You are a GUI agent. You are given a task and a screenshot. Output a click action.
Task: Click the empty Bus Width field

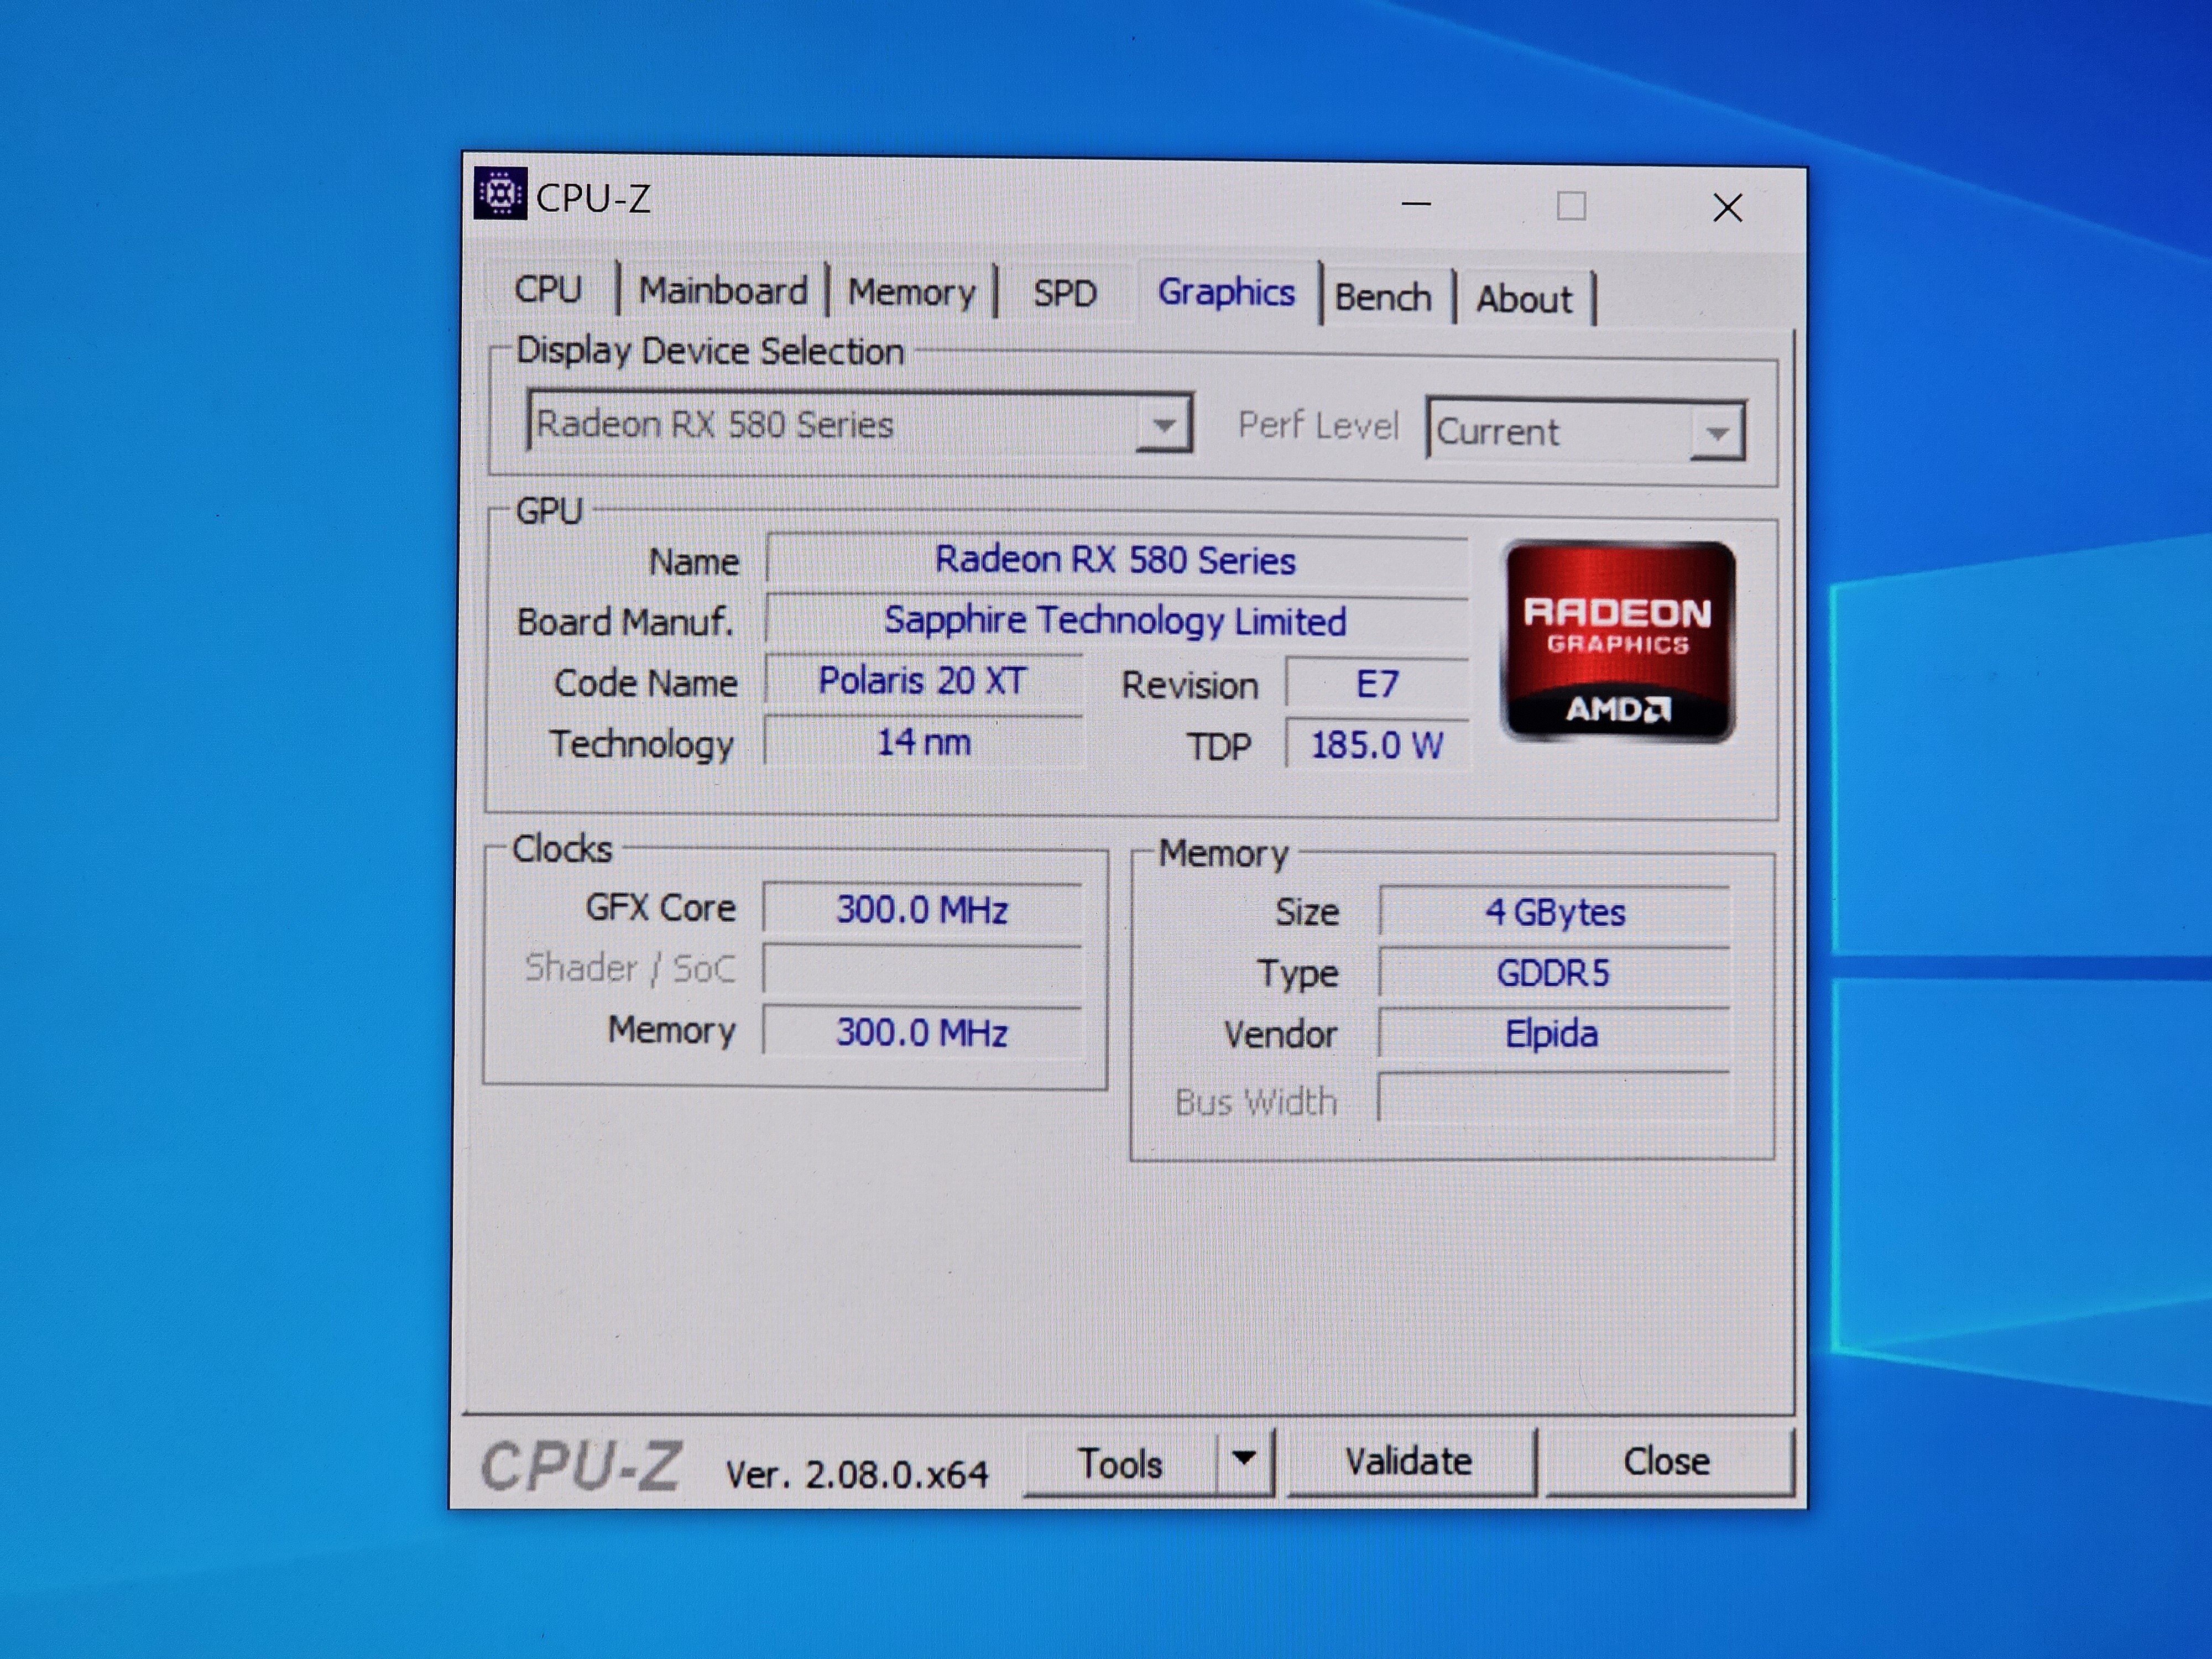[1553, 1098]
